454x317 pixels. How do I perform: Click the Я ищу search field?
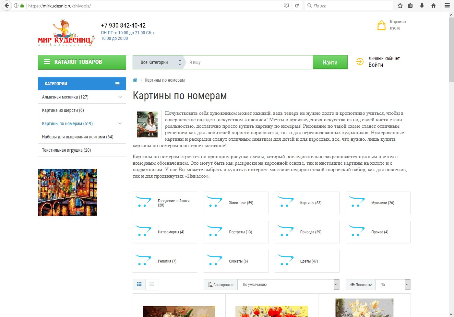tap(250, 62)
